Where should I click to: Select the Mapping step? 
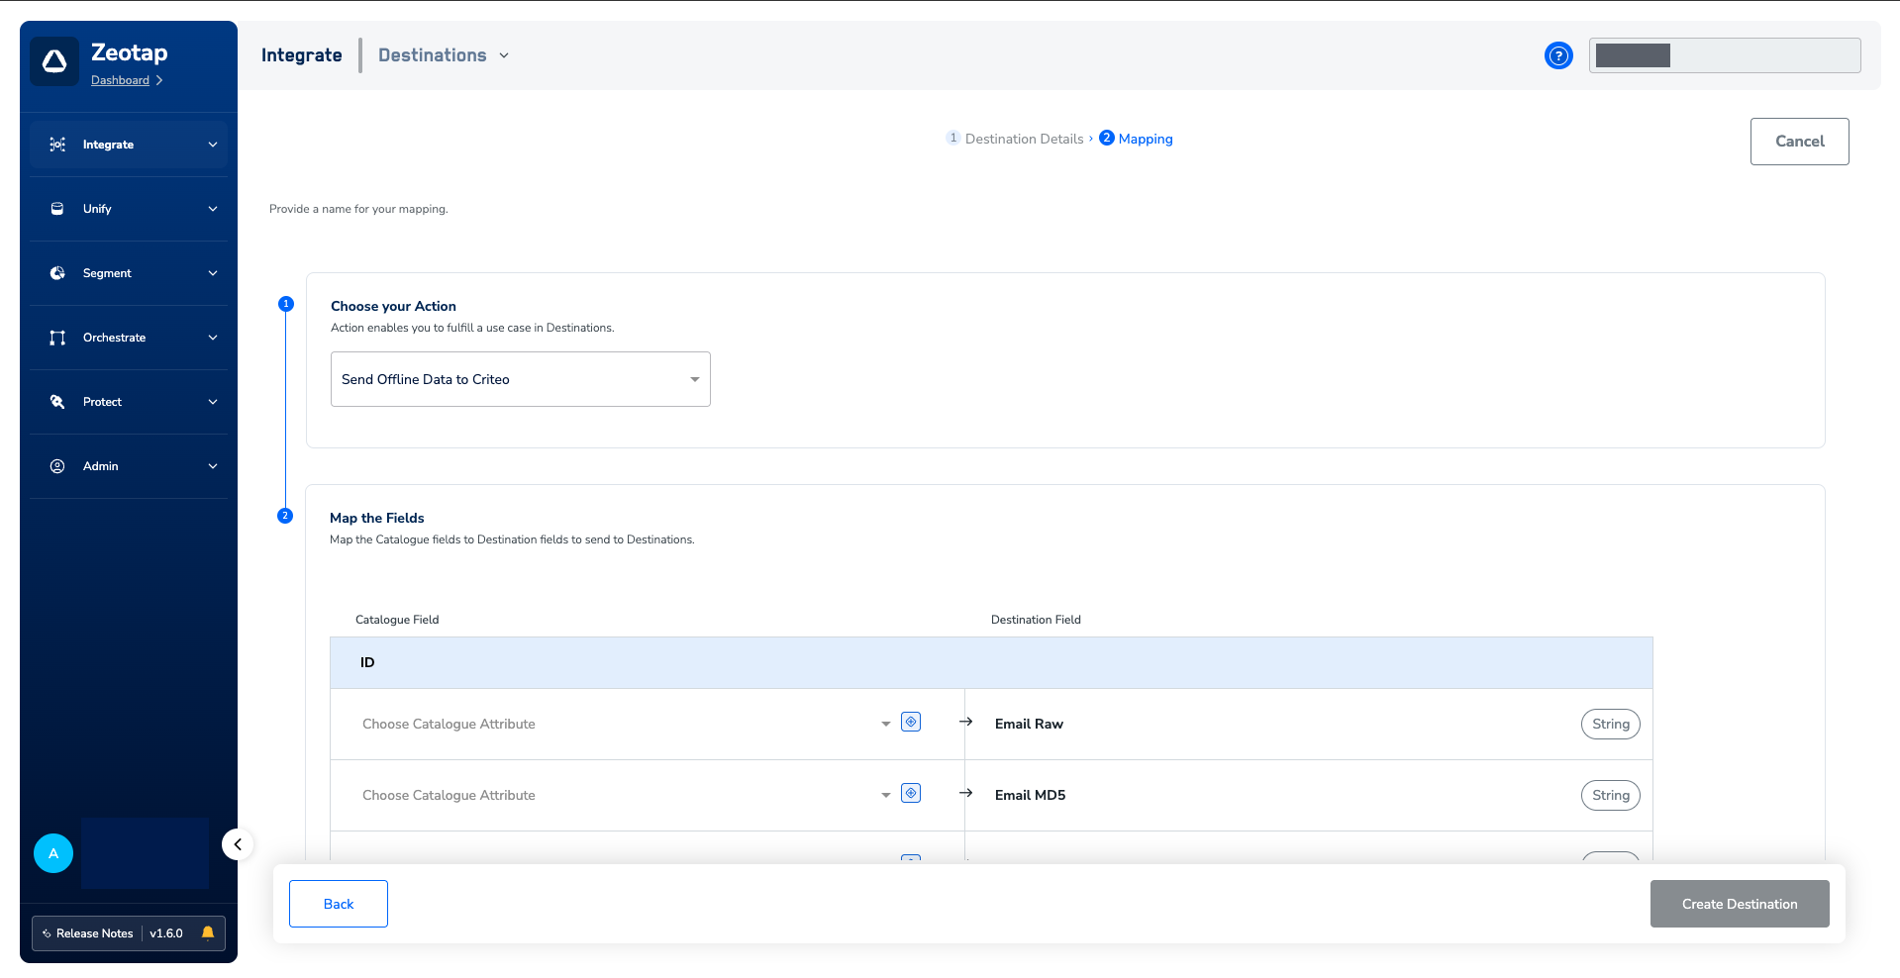1136,139
